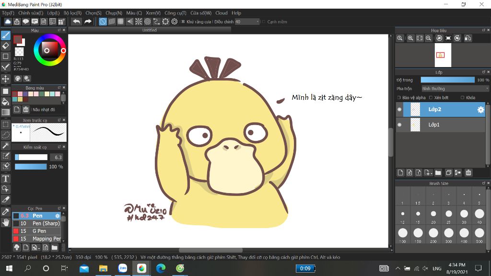
Task: Hide the Lớp2 layer visibility
Action: click(x=399, y=110)
